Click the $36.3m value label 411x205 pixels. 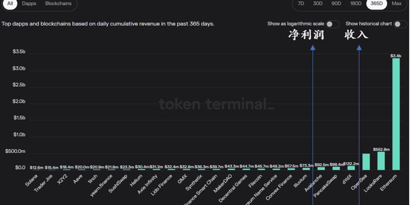201,167
